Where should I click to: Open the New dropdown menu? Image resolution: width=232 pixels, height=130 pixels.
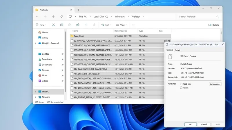pyautogui.click(x=41, y=25)
